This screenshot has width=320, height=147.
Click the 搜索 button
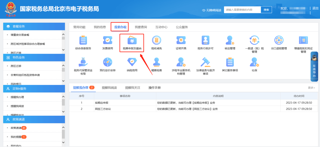click(x=266, y=10)
